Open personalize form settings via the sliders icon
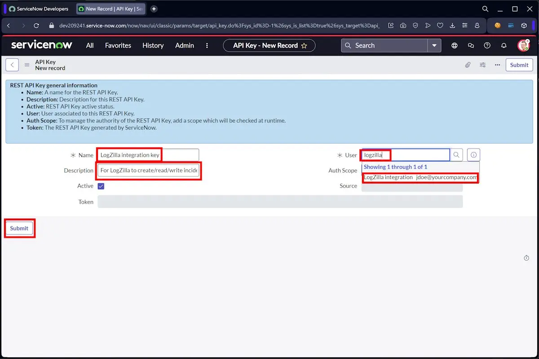Viewport: 539px width, 359px height. pyautogui.click(x=482, y=65)
